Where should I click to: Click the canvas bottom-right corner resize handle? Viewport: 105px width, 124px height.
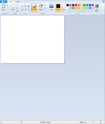pos(65,63)
